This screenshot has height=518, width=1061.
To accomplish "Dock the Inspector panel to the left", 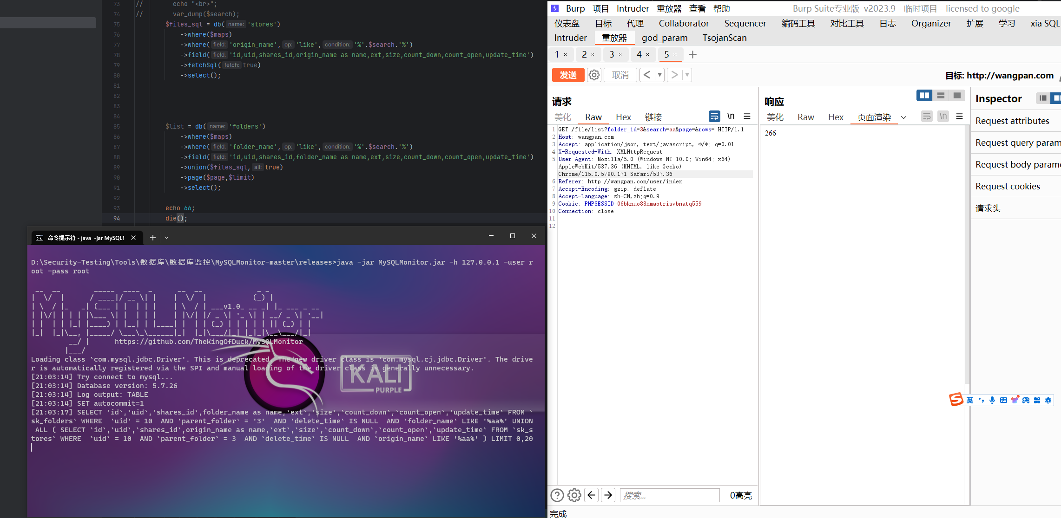I will 1043,98.
